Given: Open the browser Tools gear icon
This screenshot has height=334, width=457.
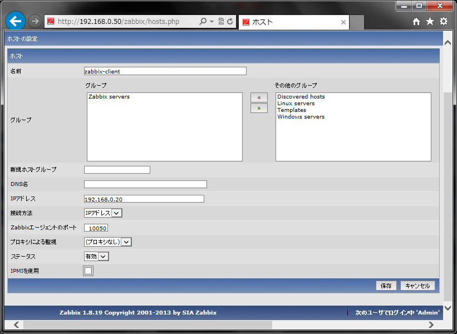Looking at the screenshot, I should tap(444, 21).
